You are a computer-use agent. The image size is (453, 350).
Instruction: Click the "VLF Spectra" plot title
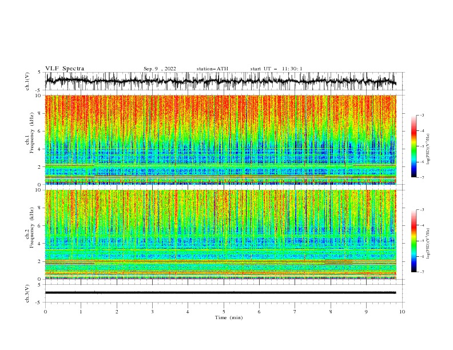[x=65, y=69]
